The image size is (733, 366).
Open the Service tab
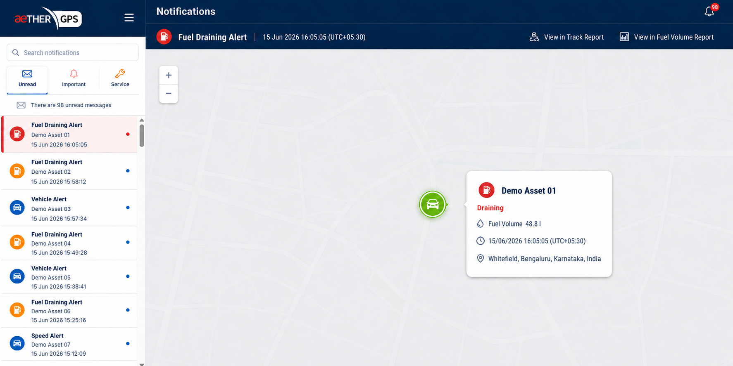pyautogui.click(x=120, y=78)
